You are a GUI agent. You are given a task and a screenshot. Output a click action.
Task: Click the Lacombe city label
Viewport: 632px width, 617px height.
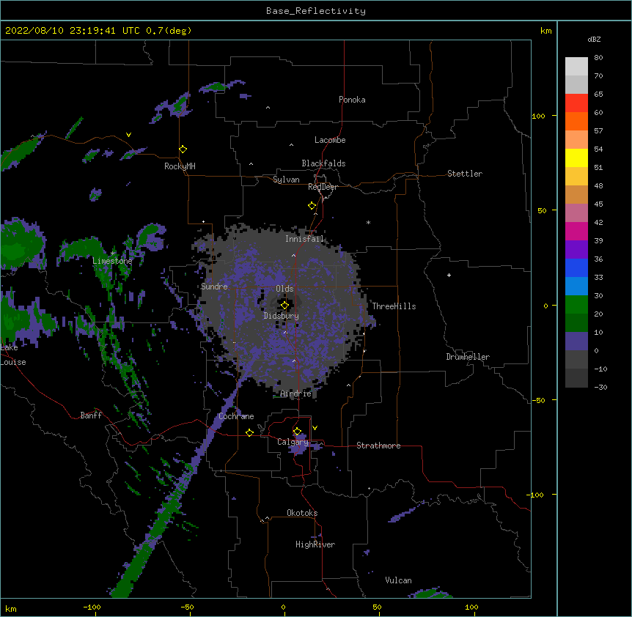pyautogui.click(x=330, y=140)
